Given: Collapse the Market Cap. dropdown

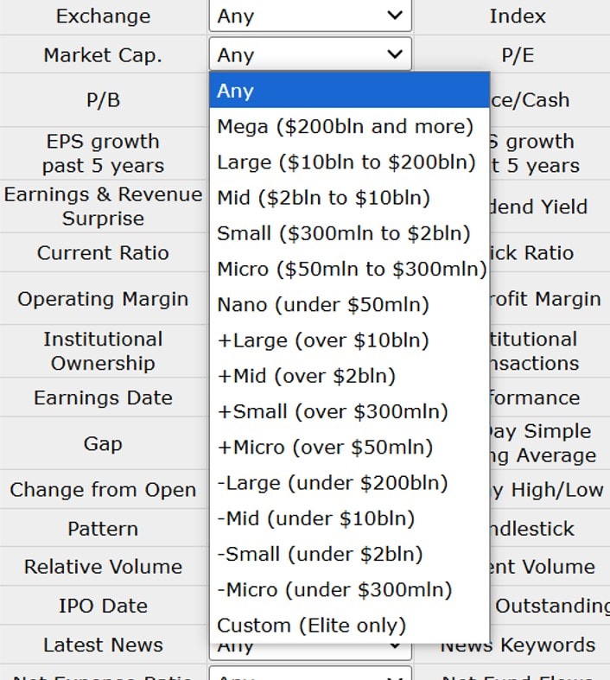Looking at the screenshot, I should pos(310,55).
